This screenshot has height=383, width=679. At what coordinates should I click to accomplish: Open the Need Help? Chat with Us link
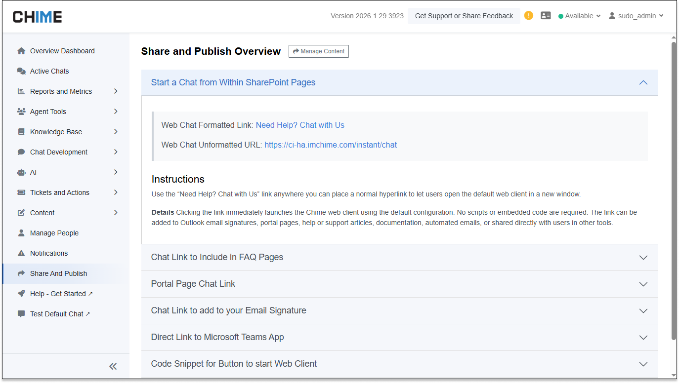point(300,125)
